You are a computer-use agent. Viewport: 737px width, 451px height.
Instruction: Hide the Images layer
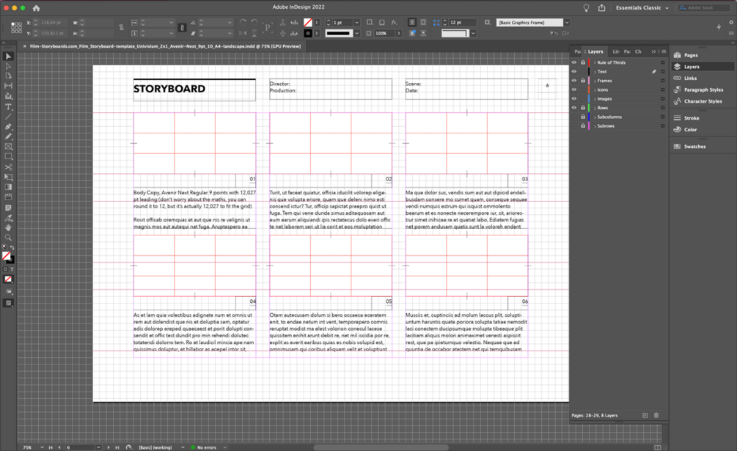574,99
